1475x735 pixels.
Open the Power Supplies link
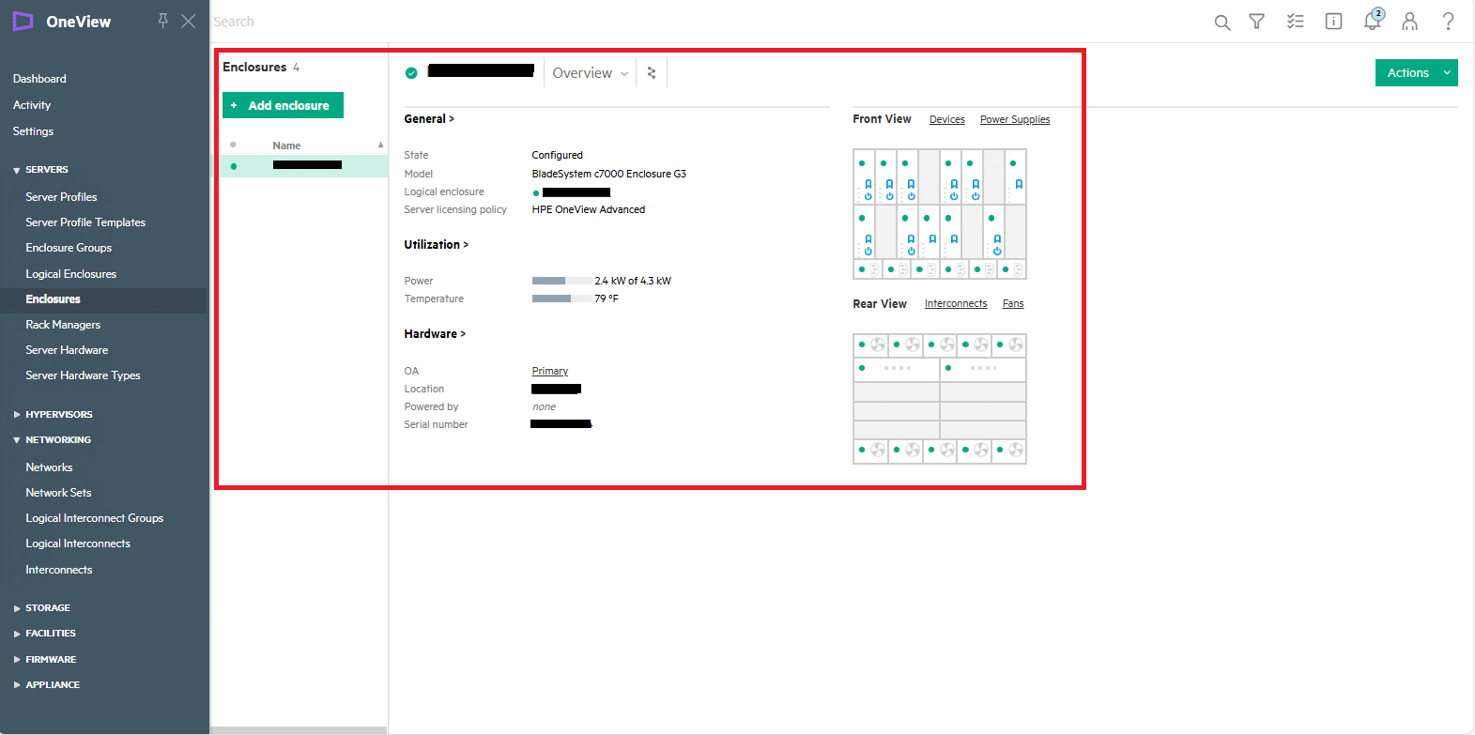point(1015,120)
